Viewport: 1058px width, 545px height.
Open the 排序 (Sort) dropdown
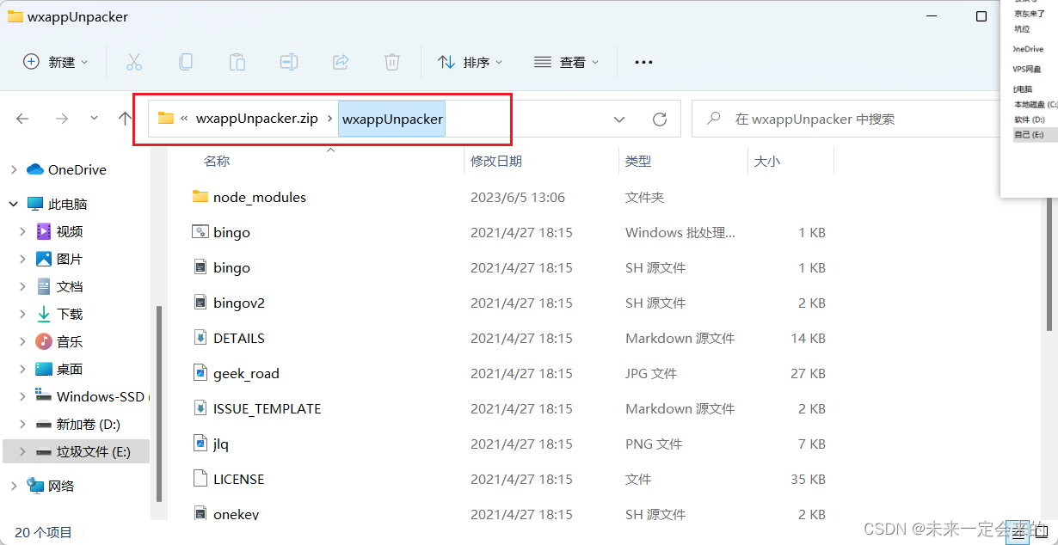tap(471, 61)
